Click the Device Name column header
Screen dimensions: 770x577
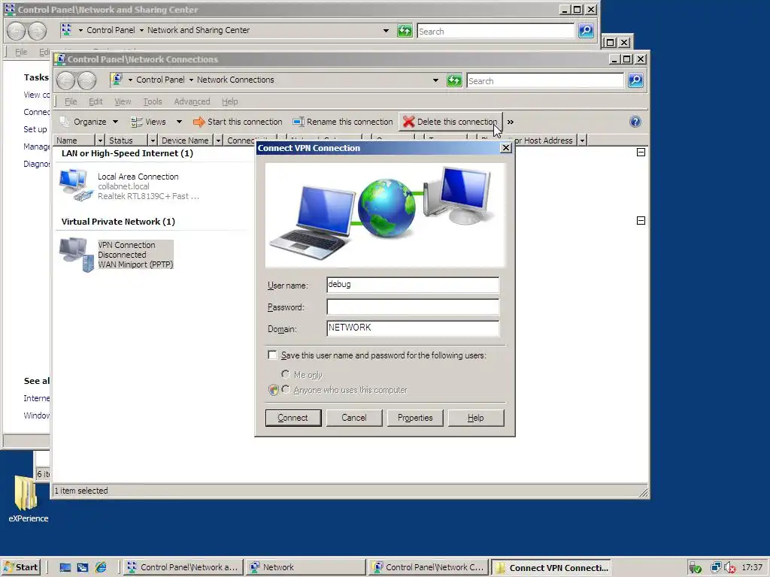point(185,140)
